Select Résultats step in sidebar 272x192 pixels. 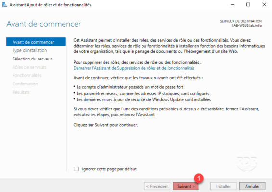[21, 92]
